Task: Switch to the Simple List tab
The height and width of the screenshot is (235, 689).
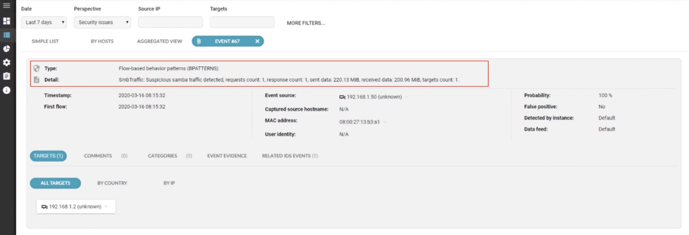Action: point(45,41)
